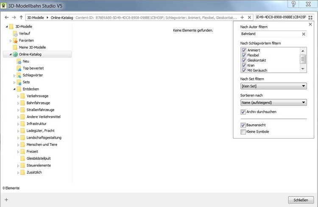This screenshot has height=207, width=318.
Task: Close the filter panel
Action: [x=310, y=24]
